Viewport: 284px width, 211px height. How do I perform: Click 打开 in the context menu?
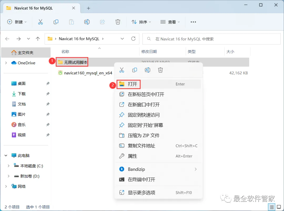(159, 84)
